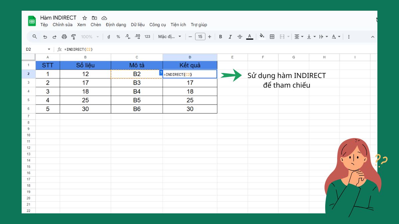399x224 pixels.
Task: Select the paint format tool
Action: click(x=74, y=37)
